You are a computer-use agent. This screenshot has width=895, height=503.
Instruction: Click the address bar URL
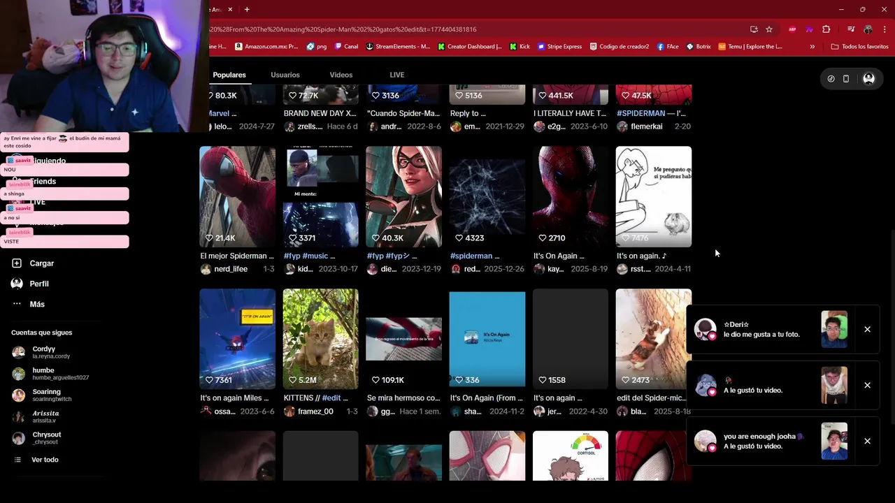pyautogui.click(x=343, y=29)
